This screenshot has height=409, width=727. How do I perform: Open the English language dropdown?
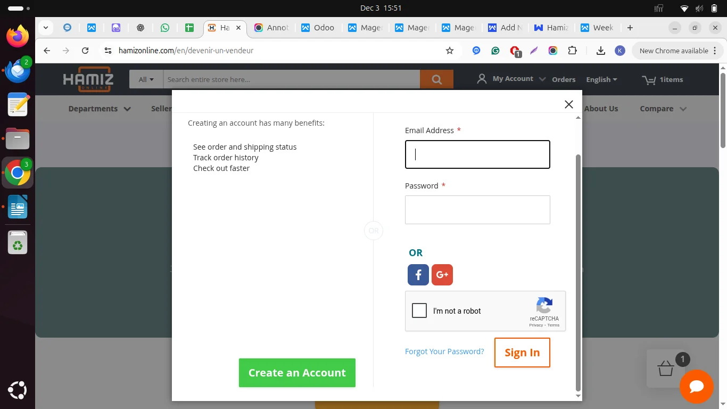[x=601, y=79]
